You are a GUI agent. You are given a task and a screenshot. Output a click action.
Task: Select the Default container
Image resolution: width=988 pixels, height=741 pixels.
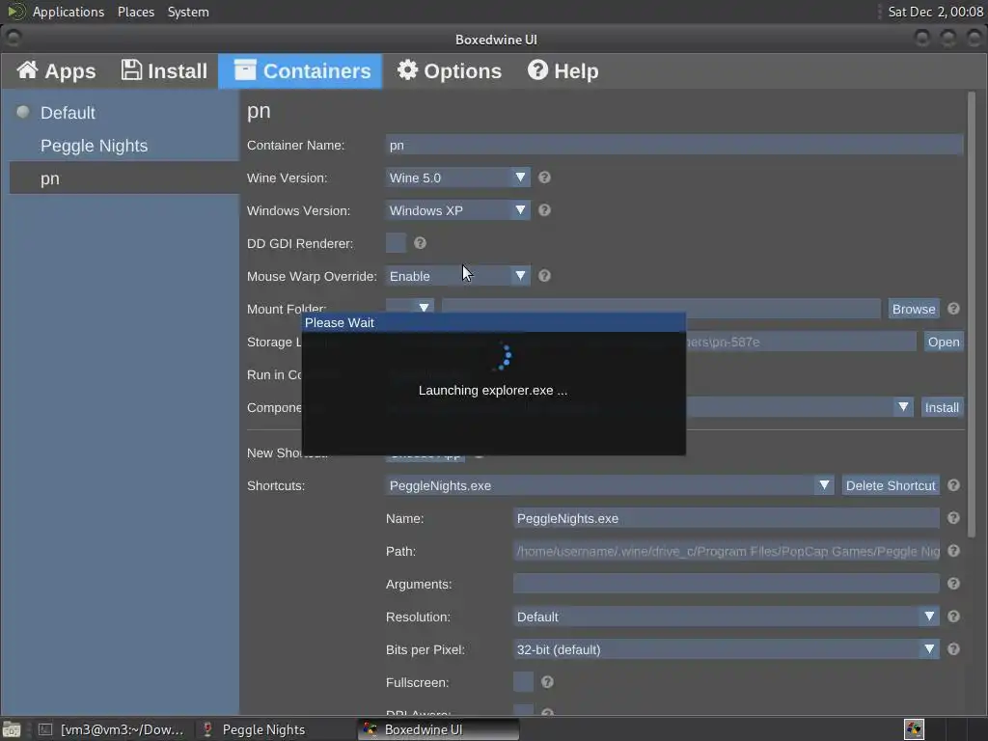[x=124, y=113]
